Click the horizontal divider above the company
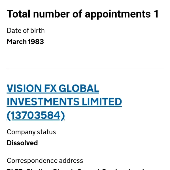 pyautogui.click(x=85, y=68)
